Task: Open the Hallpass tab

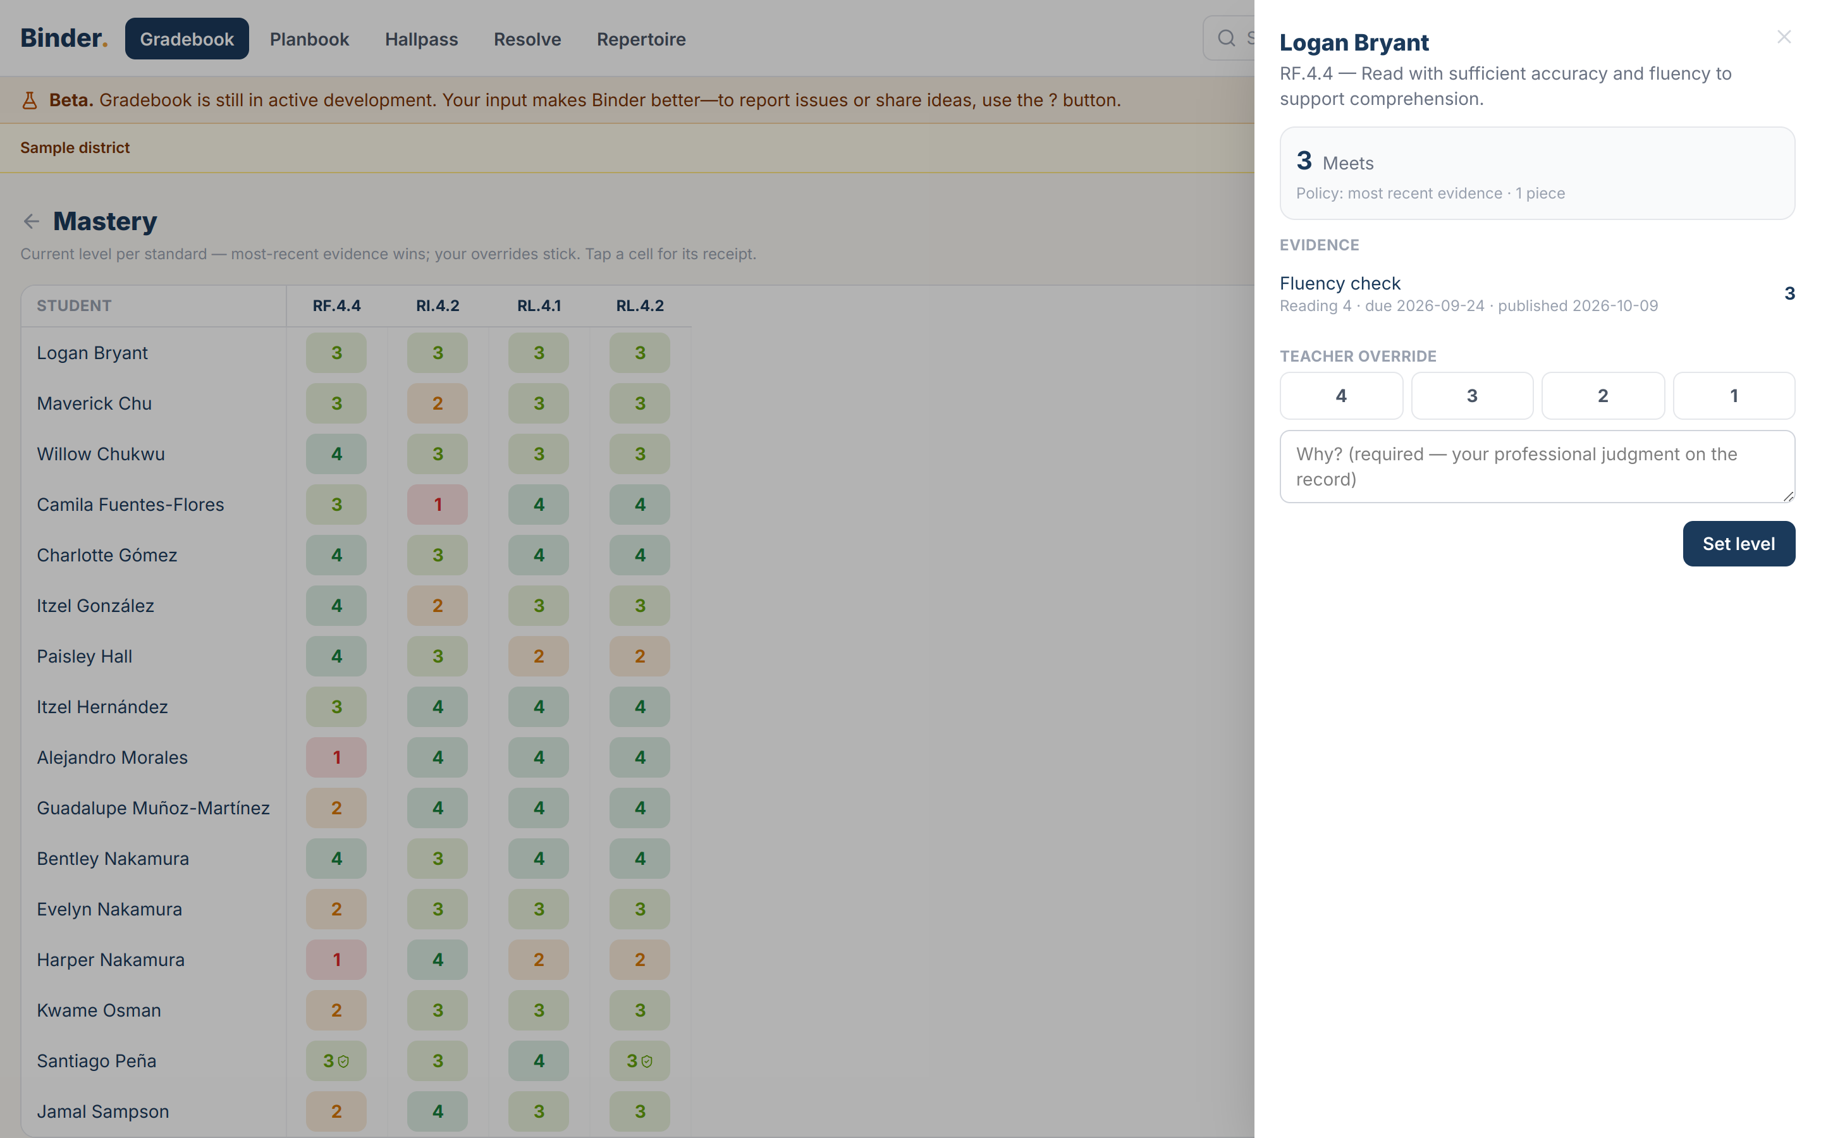Action: (x=421, y=39)
